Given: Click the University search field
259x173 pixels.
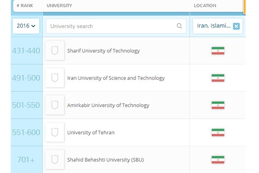Looking at the screenshot, I should click(x=112, y=26).
